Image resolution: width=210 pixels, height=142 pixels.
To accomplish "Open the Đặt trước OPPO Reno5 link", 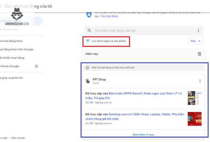I will pos(134,96).
